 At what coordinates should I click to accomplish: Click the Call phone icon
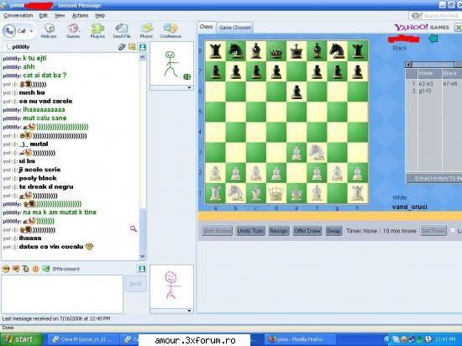click(9, 31)
